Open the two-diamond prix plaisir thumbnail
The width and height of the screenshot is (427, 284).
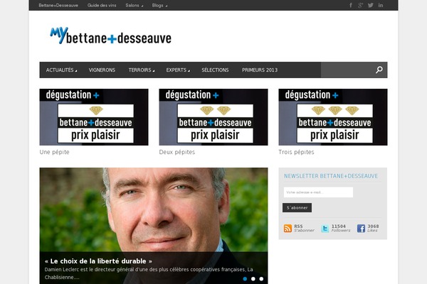tap(213, 117)
